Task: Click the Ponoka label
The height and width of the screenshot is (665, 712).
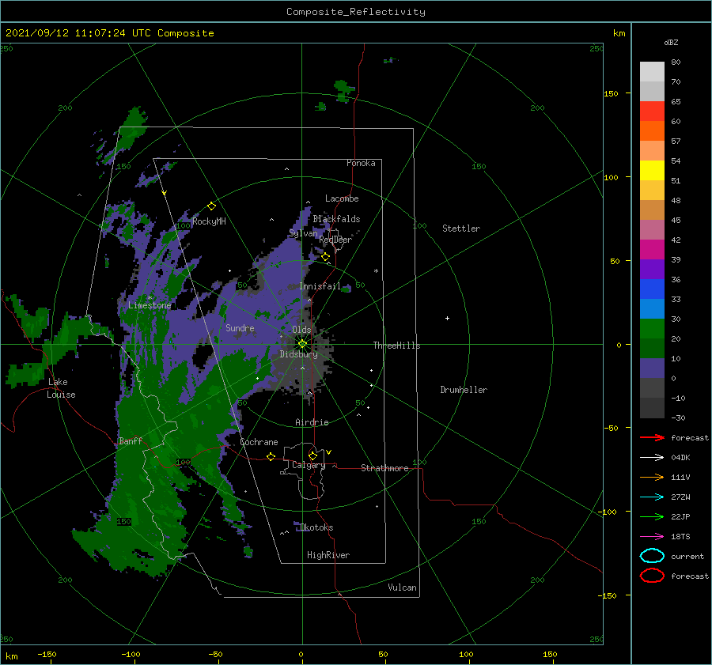Action: [361, 163]
